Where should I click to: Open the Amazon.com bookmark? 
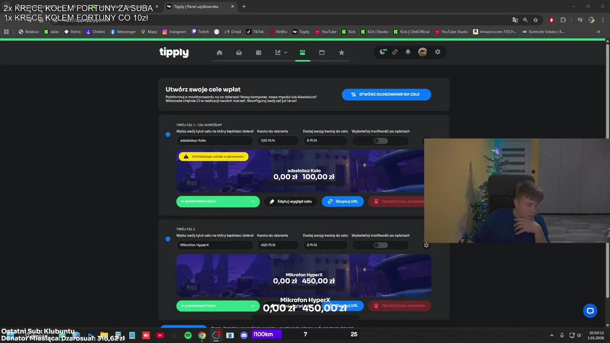(x=495, y=32)
